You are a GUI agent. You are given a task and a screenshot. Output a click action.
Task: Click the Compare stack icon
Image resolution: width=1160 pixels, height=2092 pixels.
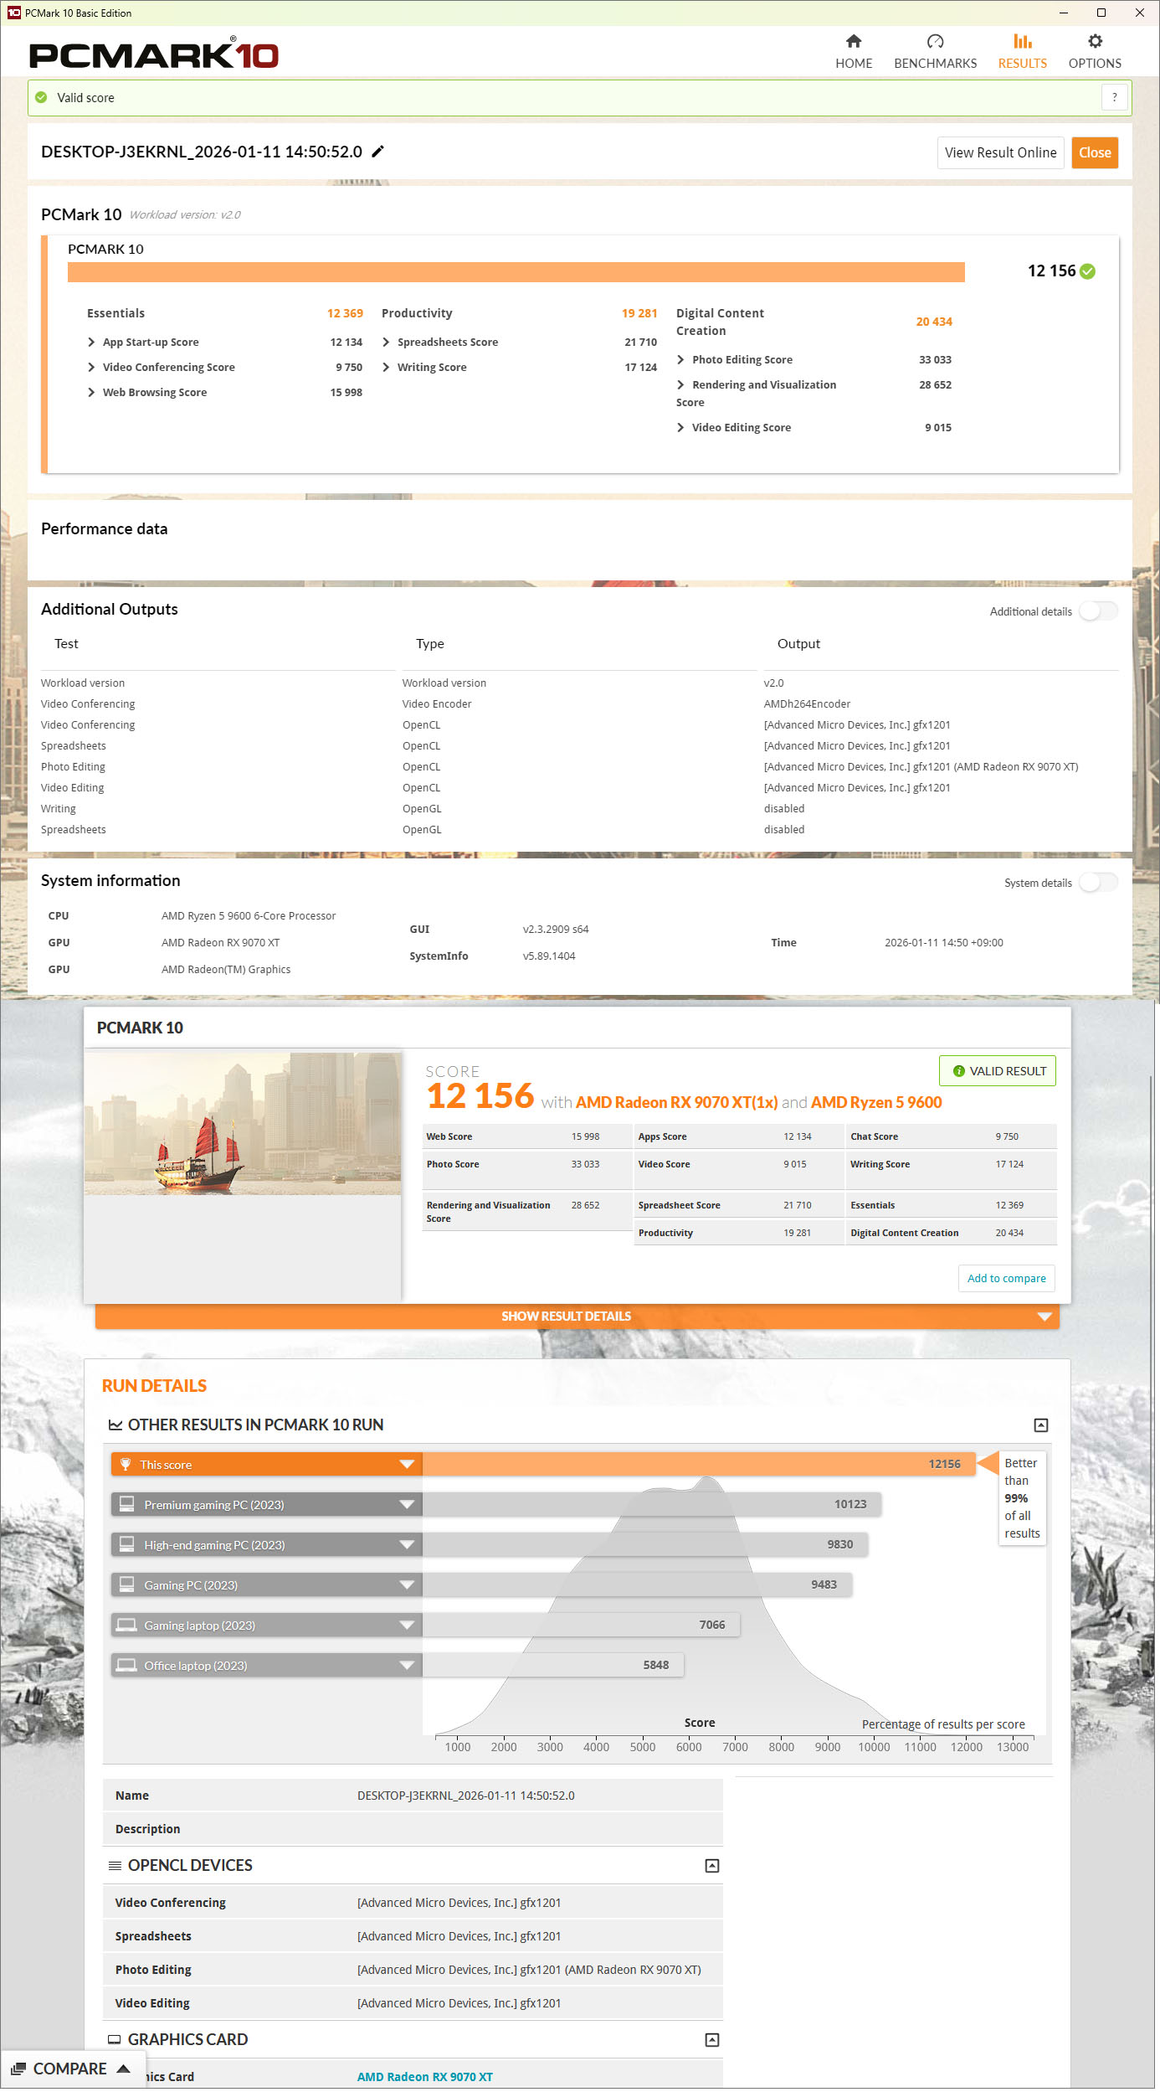[18, 2069]
